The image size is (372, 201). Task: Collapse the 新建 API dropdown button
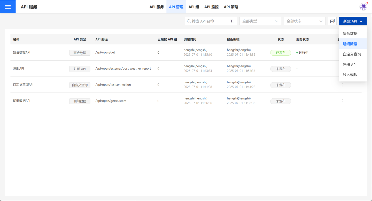coord(353,21)
